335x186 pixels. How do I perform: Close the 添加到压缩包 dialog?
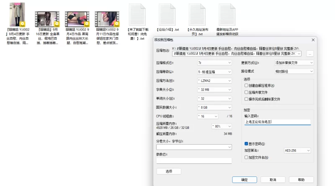click(x=313, y=40)
